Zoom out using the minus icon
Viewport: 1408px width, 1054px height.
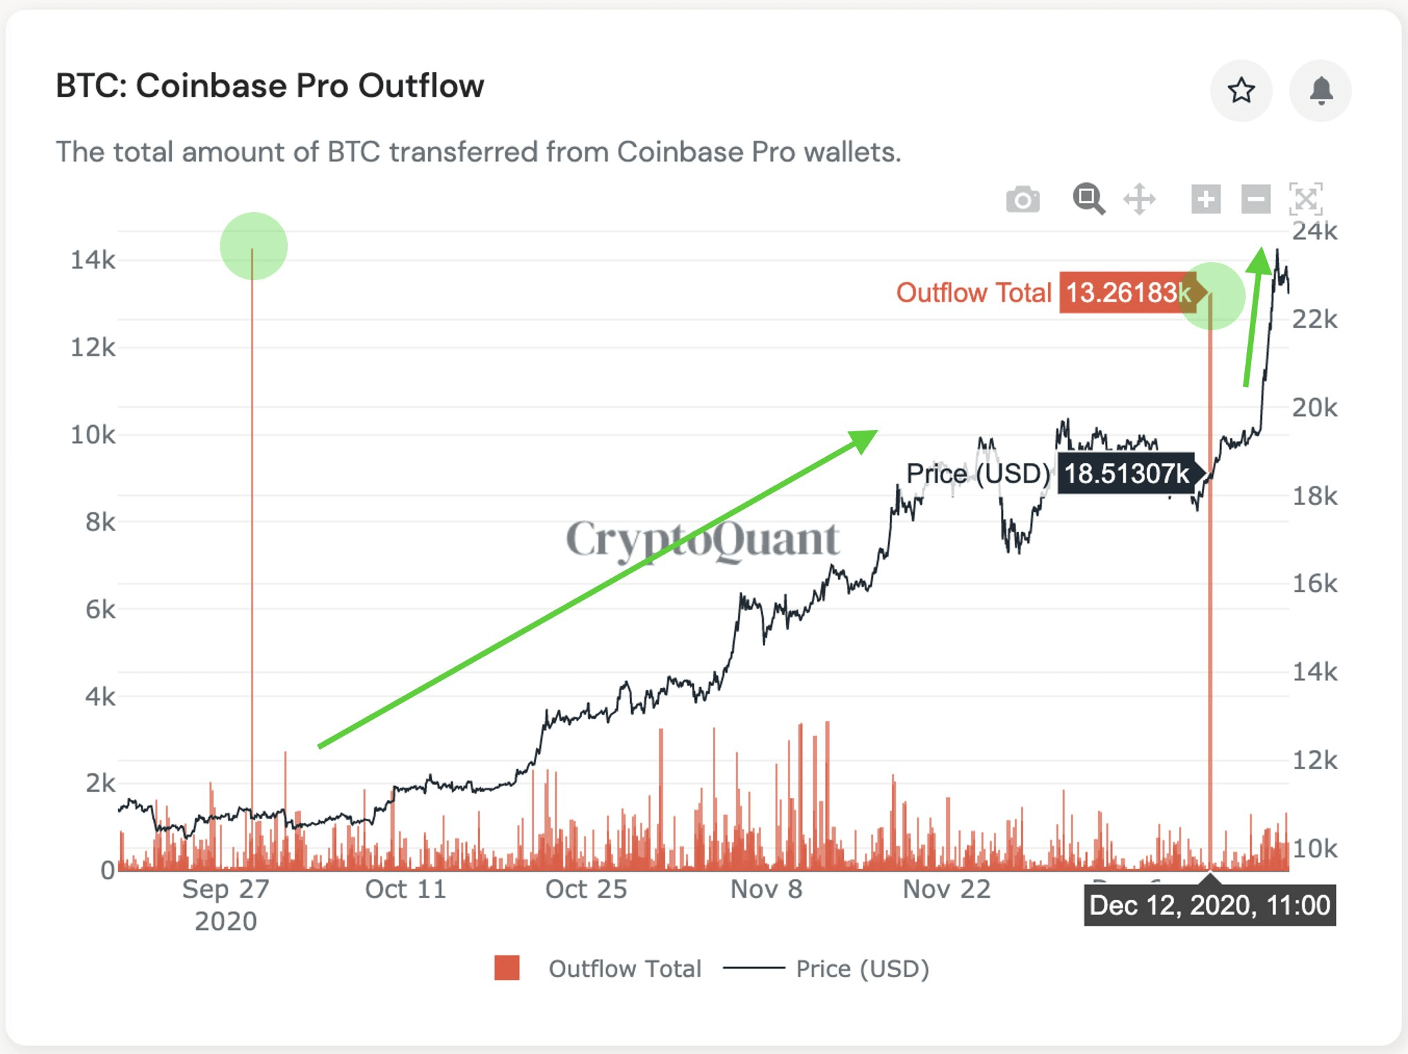(x=1255, y=199)
